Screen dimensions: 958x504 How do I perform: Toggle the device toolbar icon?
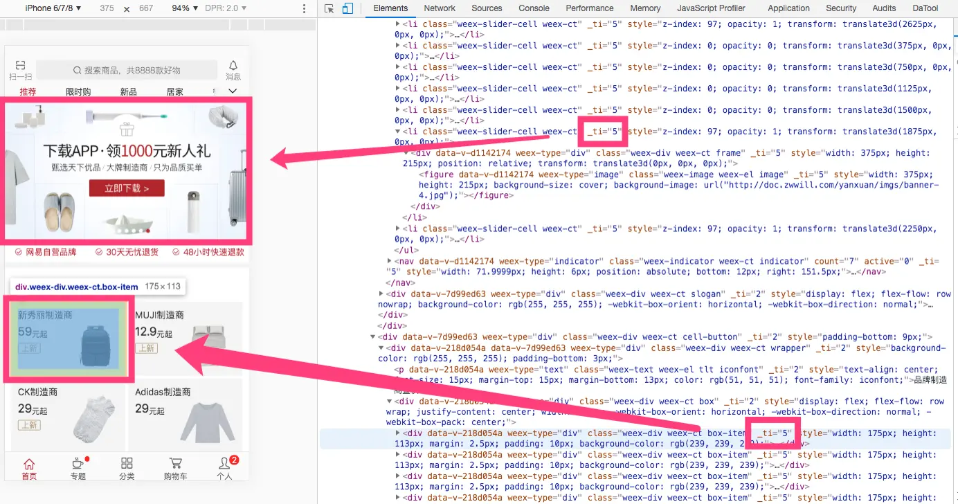point(347,8)
